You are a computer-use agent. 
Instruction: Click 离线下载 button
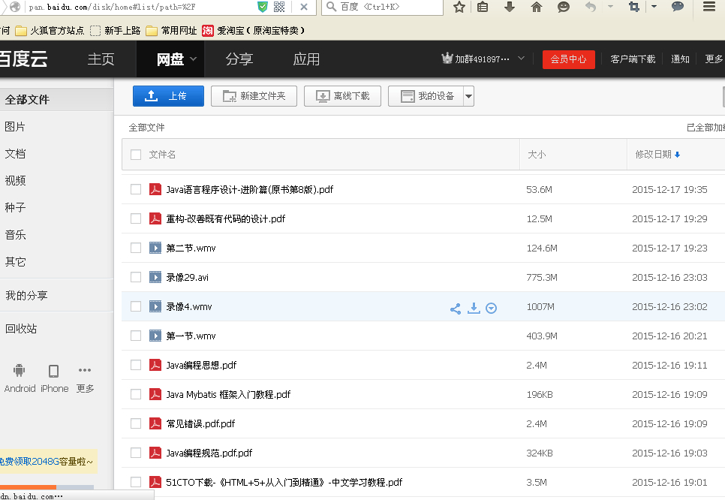pos(343,96)
